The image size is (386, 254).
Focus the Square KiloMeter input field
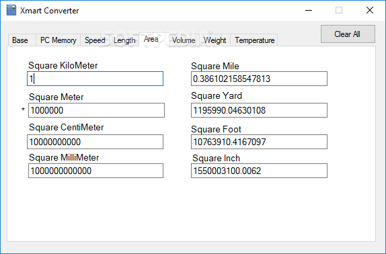click(95, 79)
